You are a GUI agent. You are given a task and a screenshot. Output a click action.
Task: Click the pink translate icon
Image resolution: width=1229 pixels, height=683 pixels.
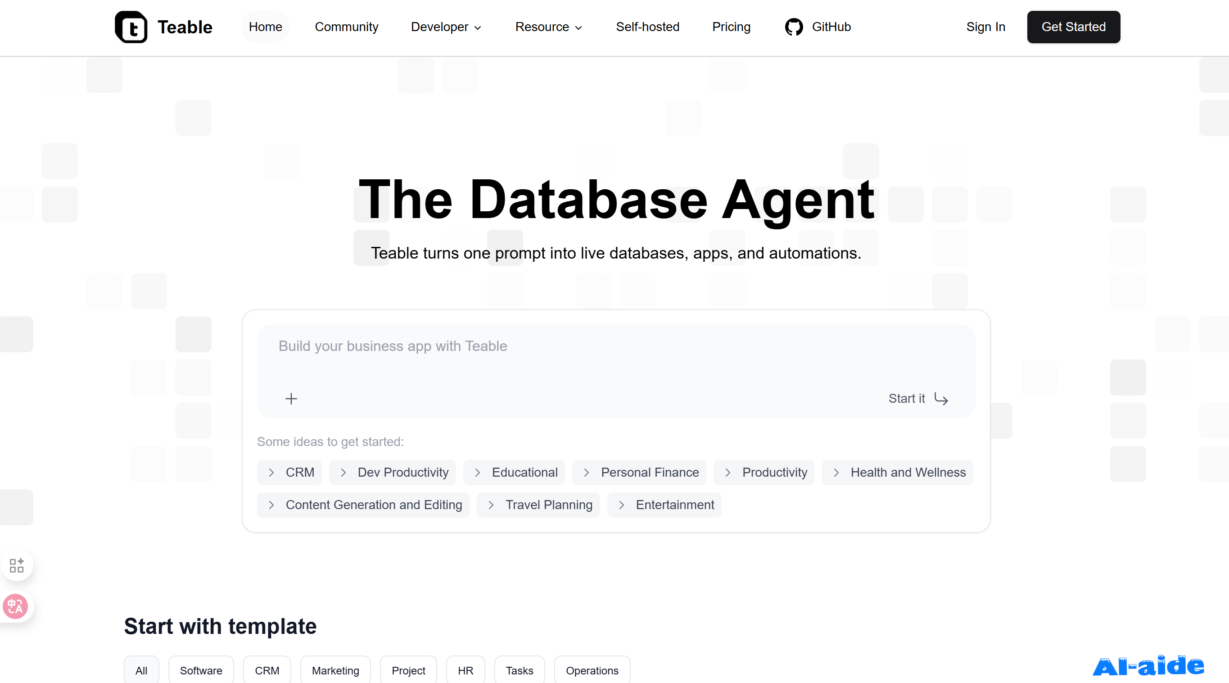coord(16,606)
